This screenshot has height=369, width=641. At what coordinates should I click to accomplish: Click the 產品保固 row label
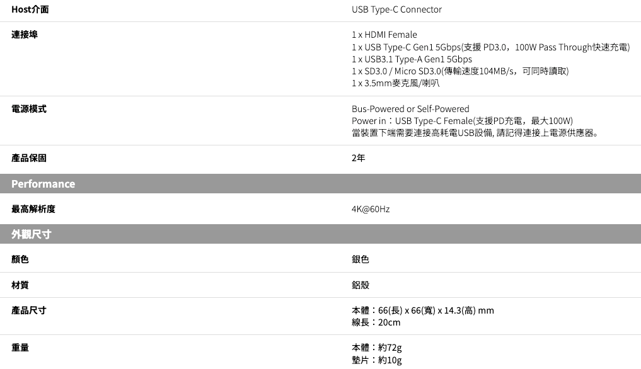[x=29, y=158]
